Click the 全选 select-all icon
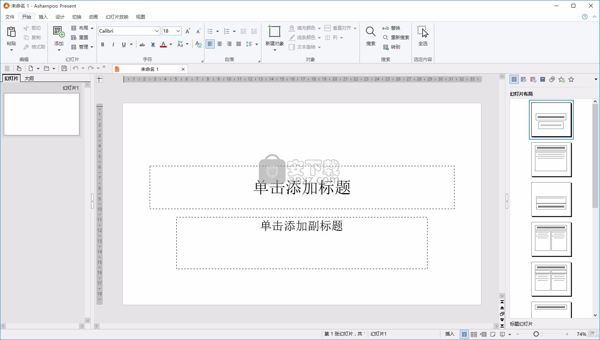600x340 pixels. coord(423,31)
